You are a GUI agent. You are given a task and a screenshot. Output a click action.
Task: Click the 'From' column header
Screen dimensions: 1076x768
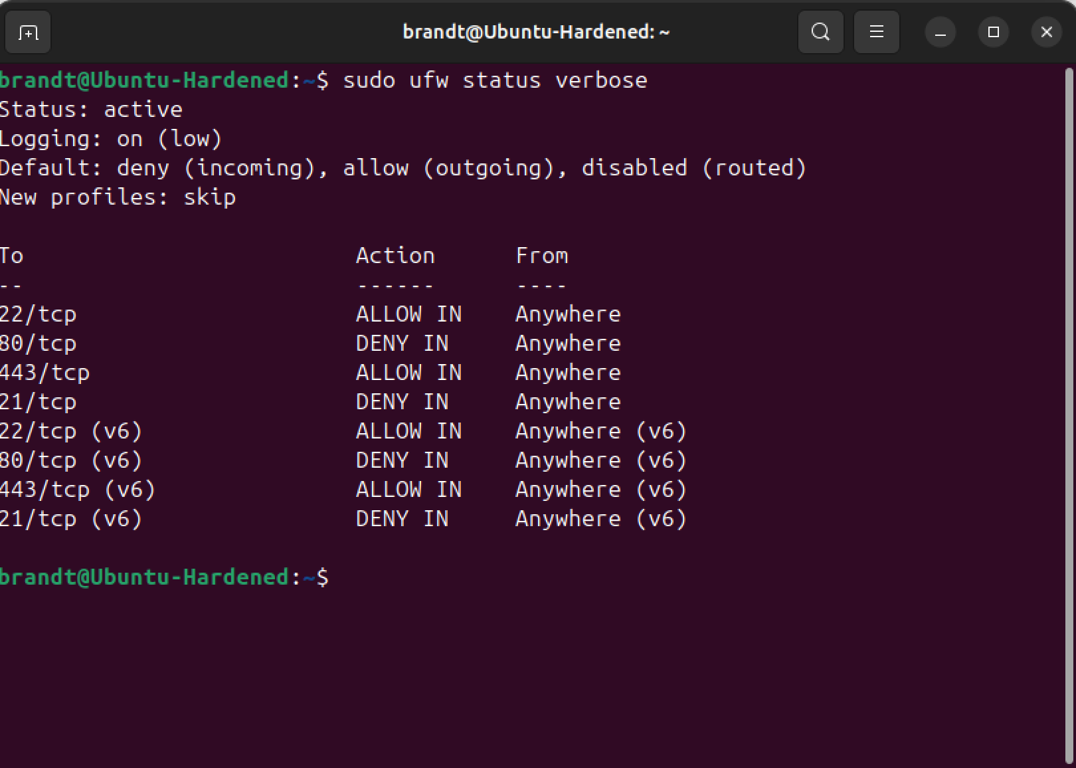click(x=542, y=256)
